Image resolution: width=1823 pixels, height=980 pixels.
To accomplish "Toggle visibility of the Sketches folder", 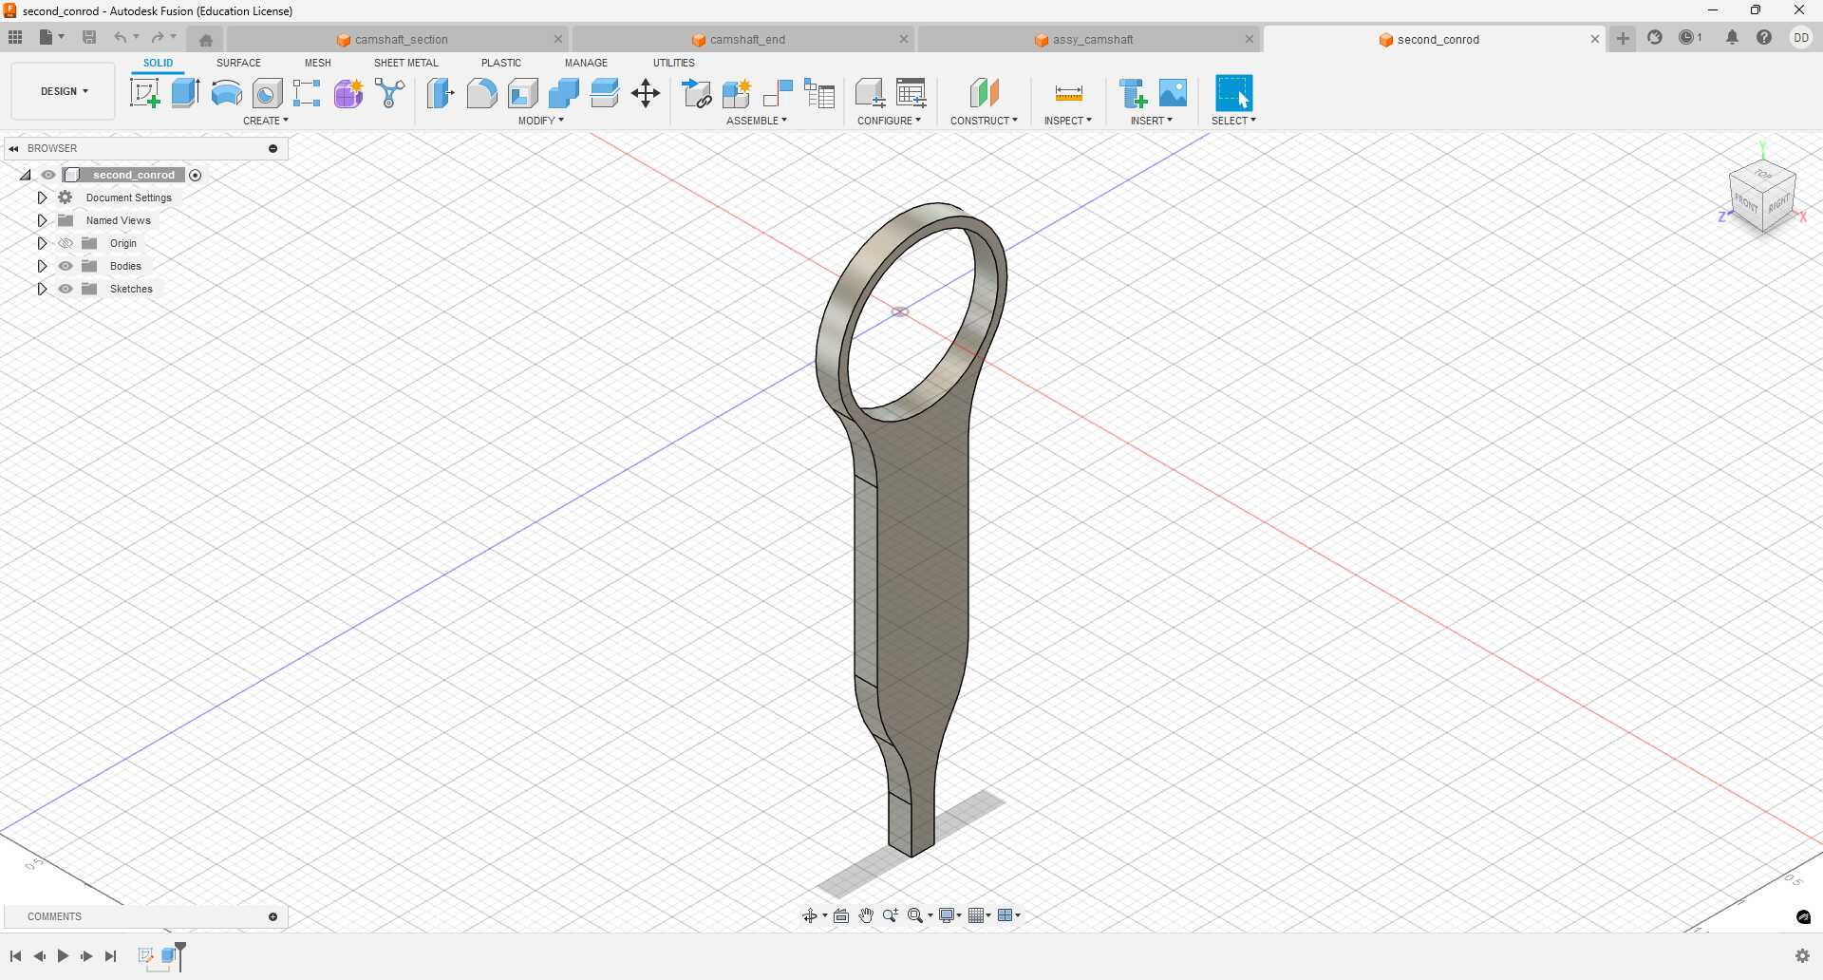I will point(65,289).
